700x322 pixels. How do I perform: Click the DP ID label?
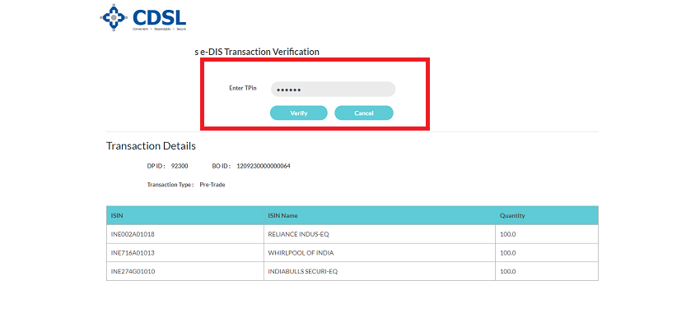[x=156, y=166]
